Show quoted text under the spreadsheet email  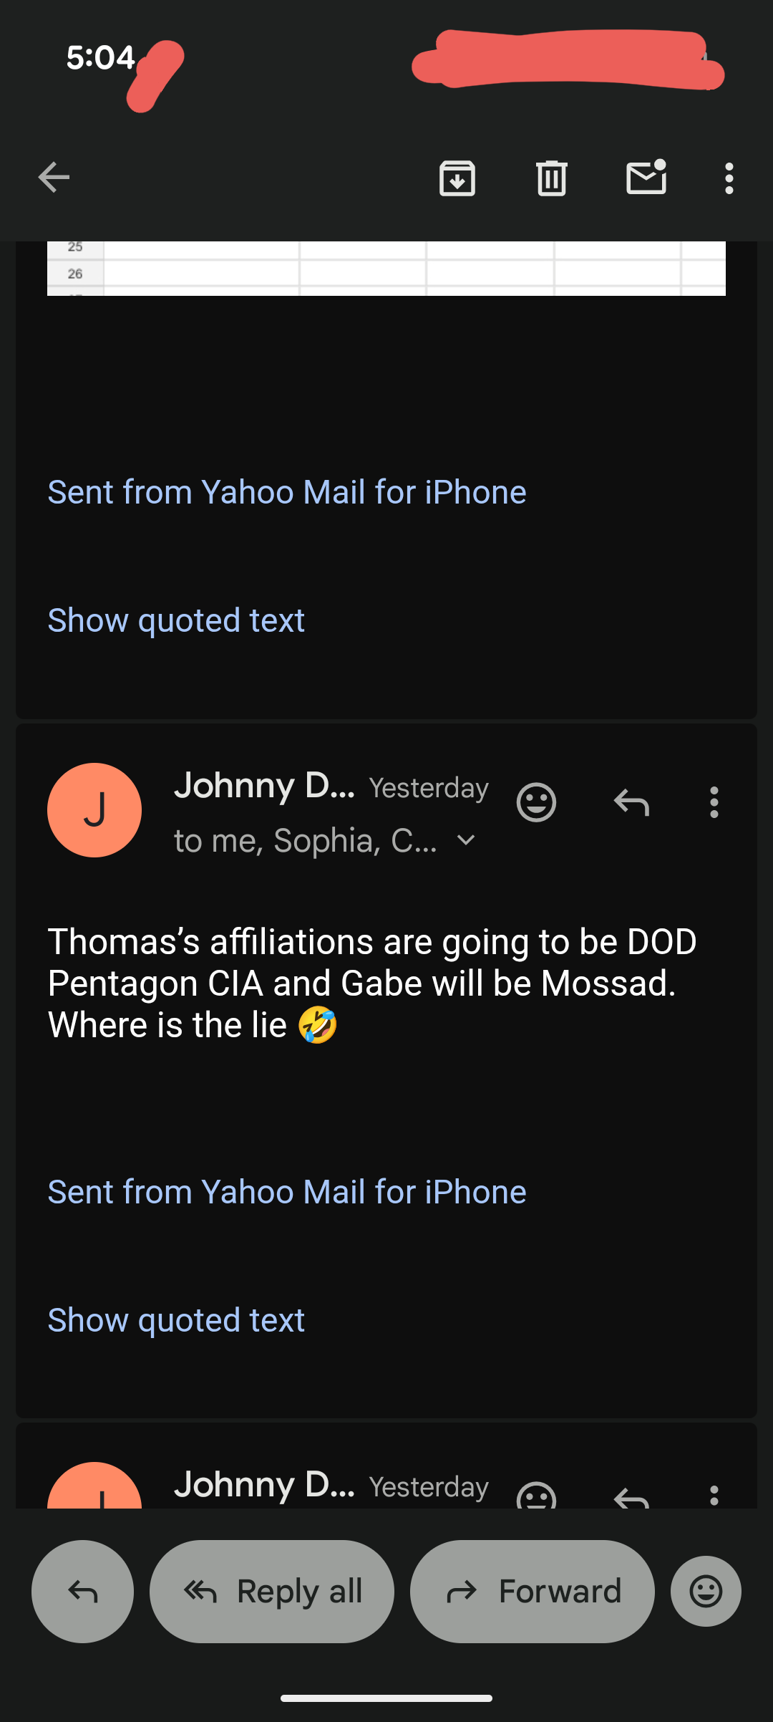point(176,620)
